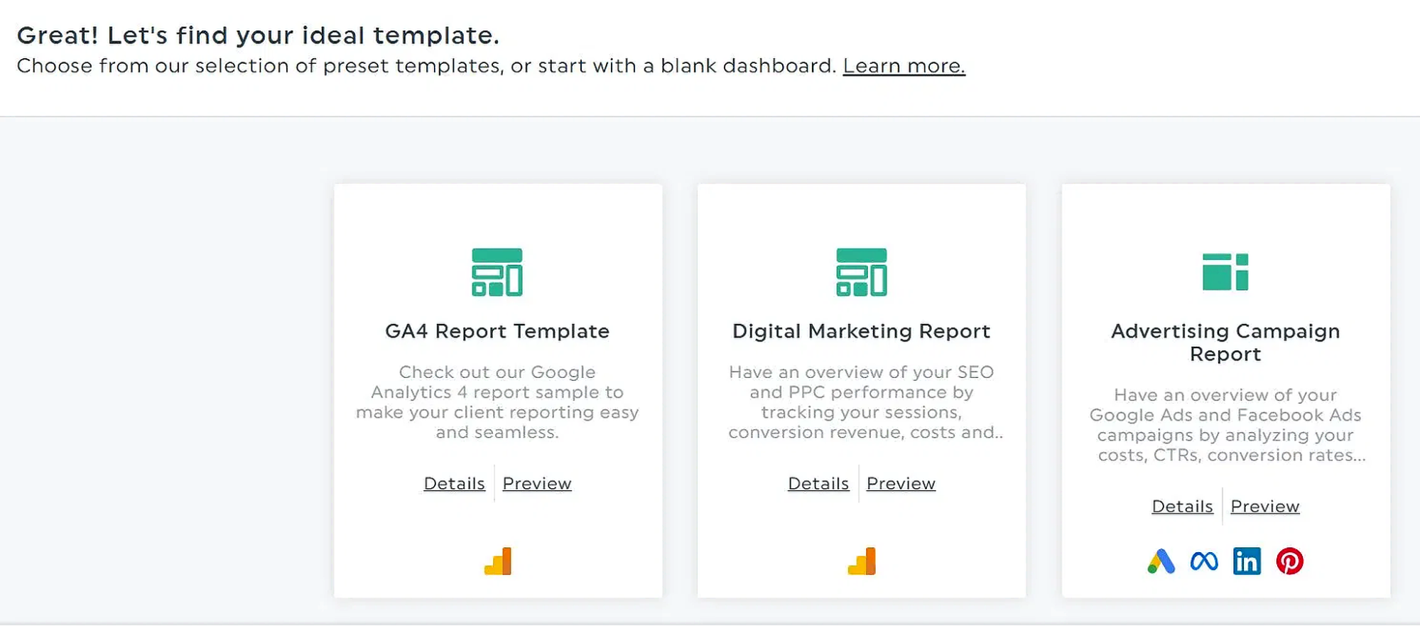Image resolution: width=1420 pixels, height=626 pixels.
Task: Select the Advertising Campaign Report title
Action: 1225,342
